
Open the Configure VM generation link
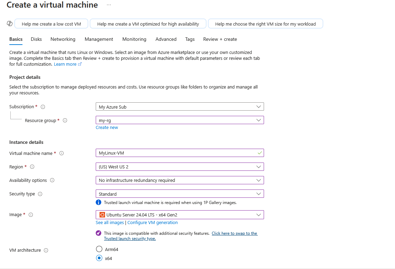click(153, 223)
